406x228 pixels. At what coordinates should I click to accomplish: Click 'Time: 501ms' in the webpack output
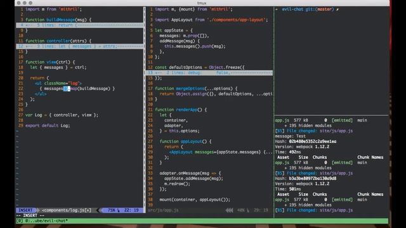(288, 189)
